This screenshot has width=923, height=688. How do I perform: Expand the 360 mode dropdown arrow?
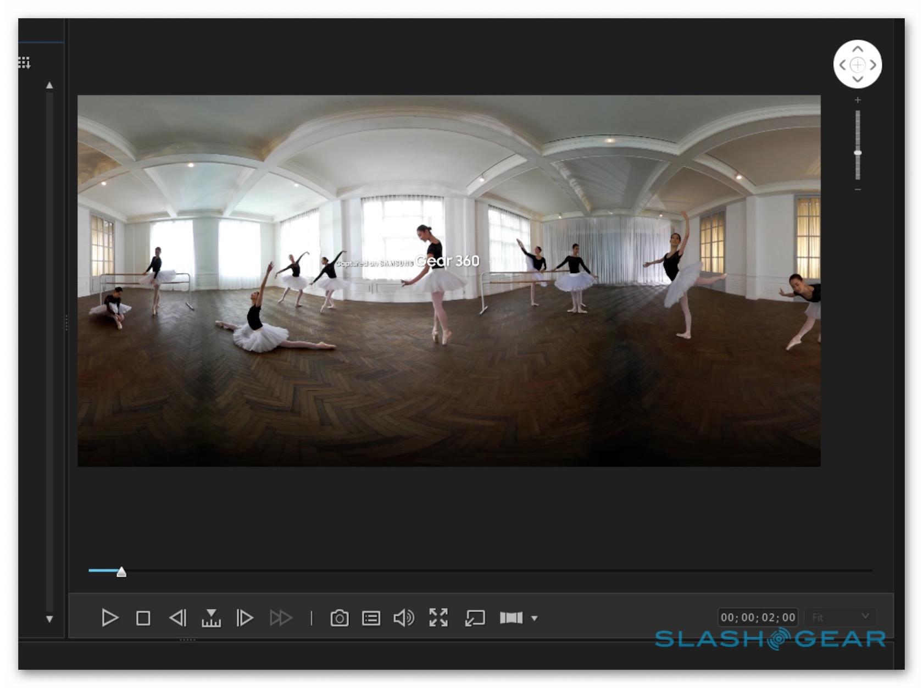534,618
